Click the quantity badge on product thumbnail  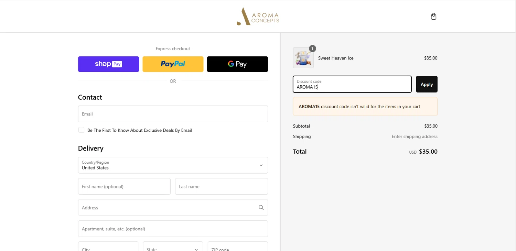click(x=312, y=49)
